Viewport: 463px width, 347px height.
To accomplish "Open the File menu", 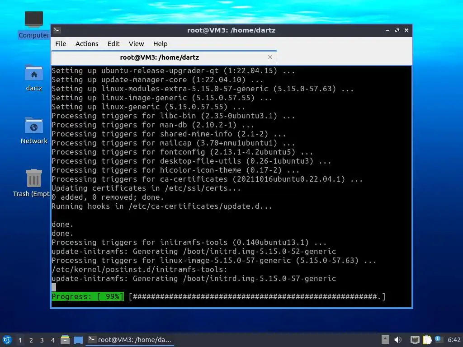I will [61, 44].
